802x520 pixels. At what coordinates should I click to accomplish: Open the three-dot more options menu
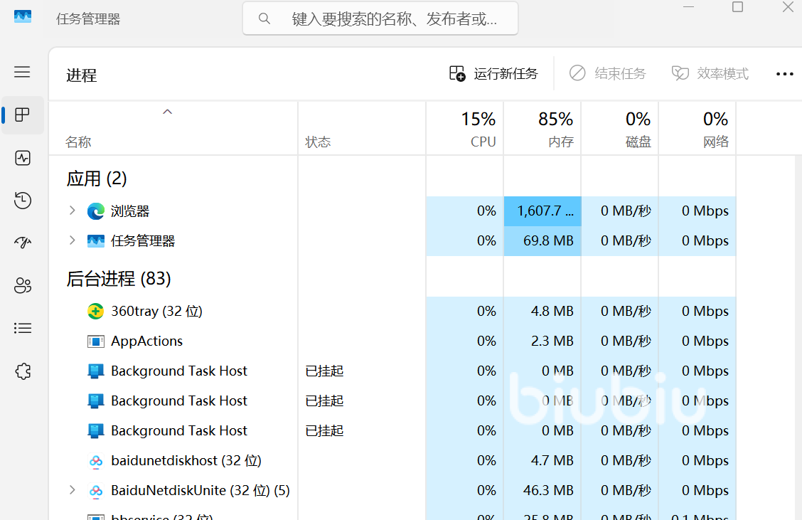pyautogui.click(x=784, y=74)
